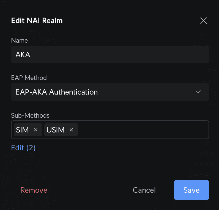The height and width of the screenshot is (210, 219).
Task: Click the Name field label
Action: pyautogui.click(x=20, y=40)
